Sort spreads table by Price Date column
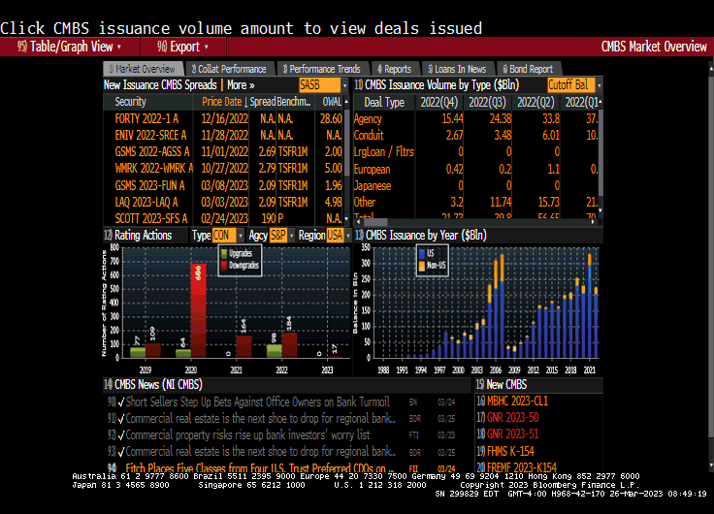 tap(220, 102)
